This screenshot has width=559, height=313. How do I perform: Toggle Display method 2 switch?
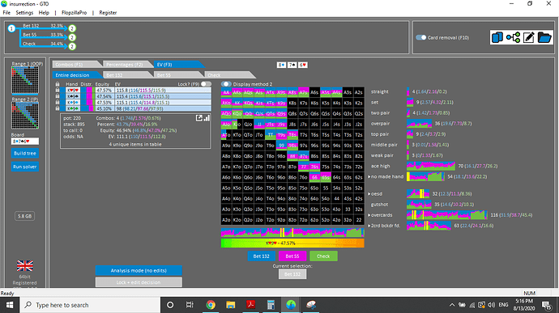coord(226,84)
